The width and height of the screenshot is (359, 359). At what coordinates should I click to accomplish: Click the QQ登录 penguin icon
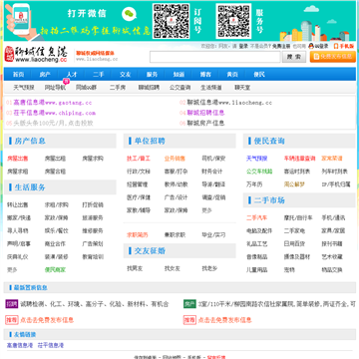click(x=311, y=46)
